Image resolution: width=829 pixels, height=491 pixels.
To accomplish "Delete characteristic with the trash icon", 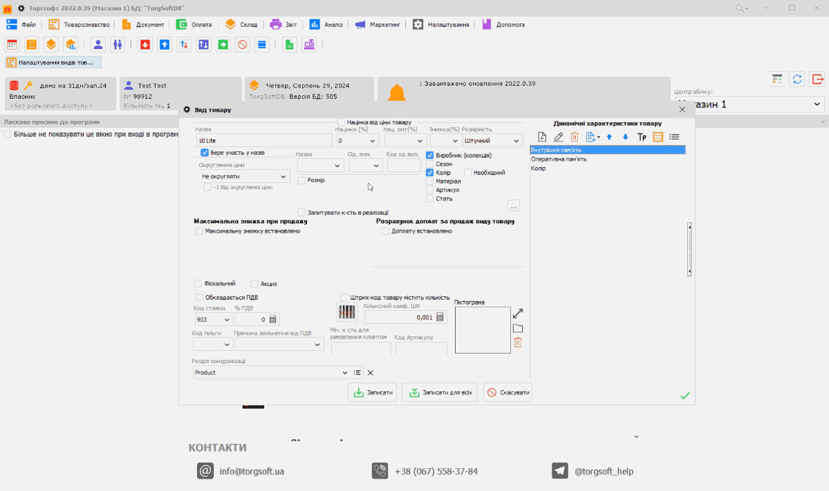I will (x=575, y=137).
